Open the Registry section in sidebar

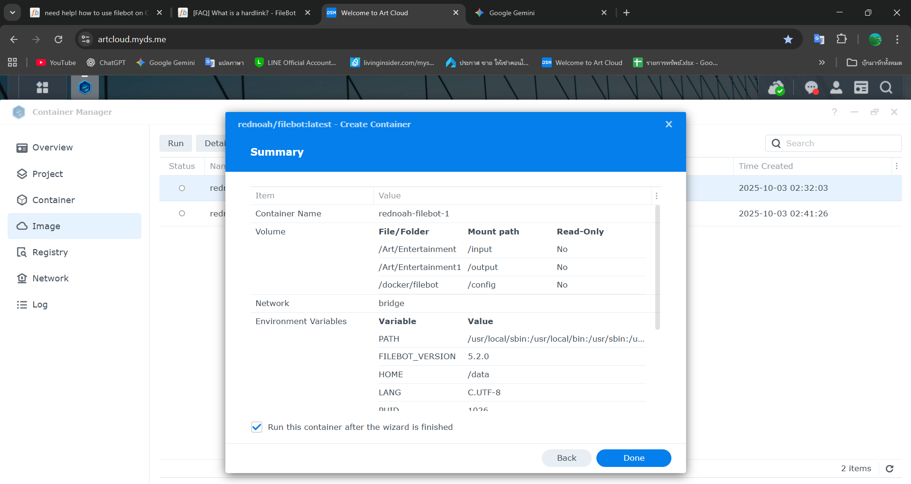click(50, 252)
